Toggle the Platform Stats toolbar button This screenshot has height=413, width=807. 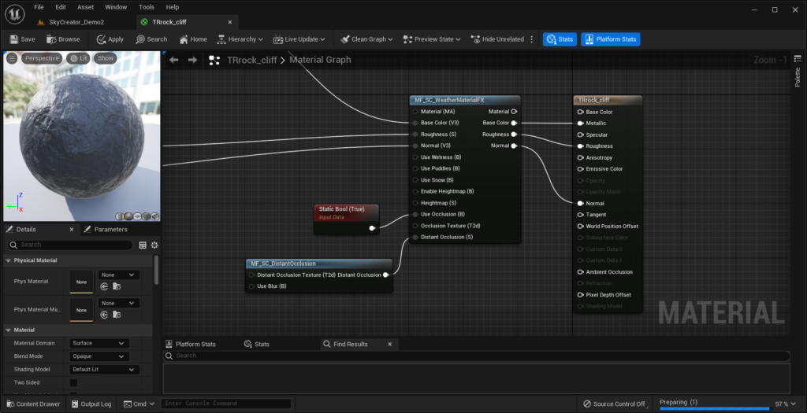coord(611,39)
